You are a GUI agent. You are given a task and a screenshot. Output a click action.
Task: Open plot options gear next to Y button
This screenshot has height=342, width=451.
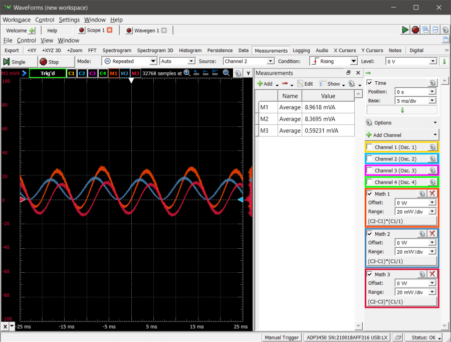click(x=238, y=73)
